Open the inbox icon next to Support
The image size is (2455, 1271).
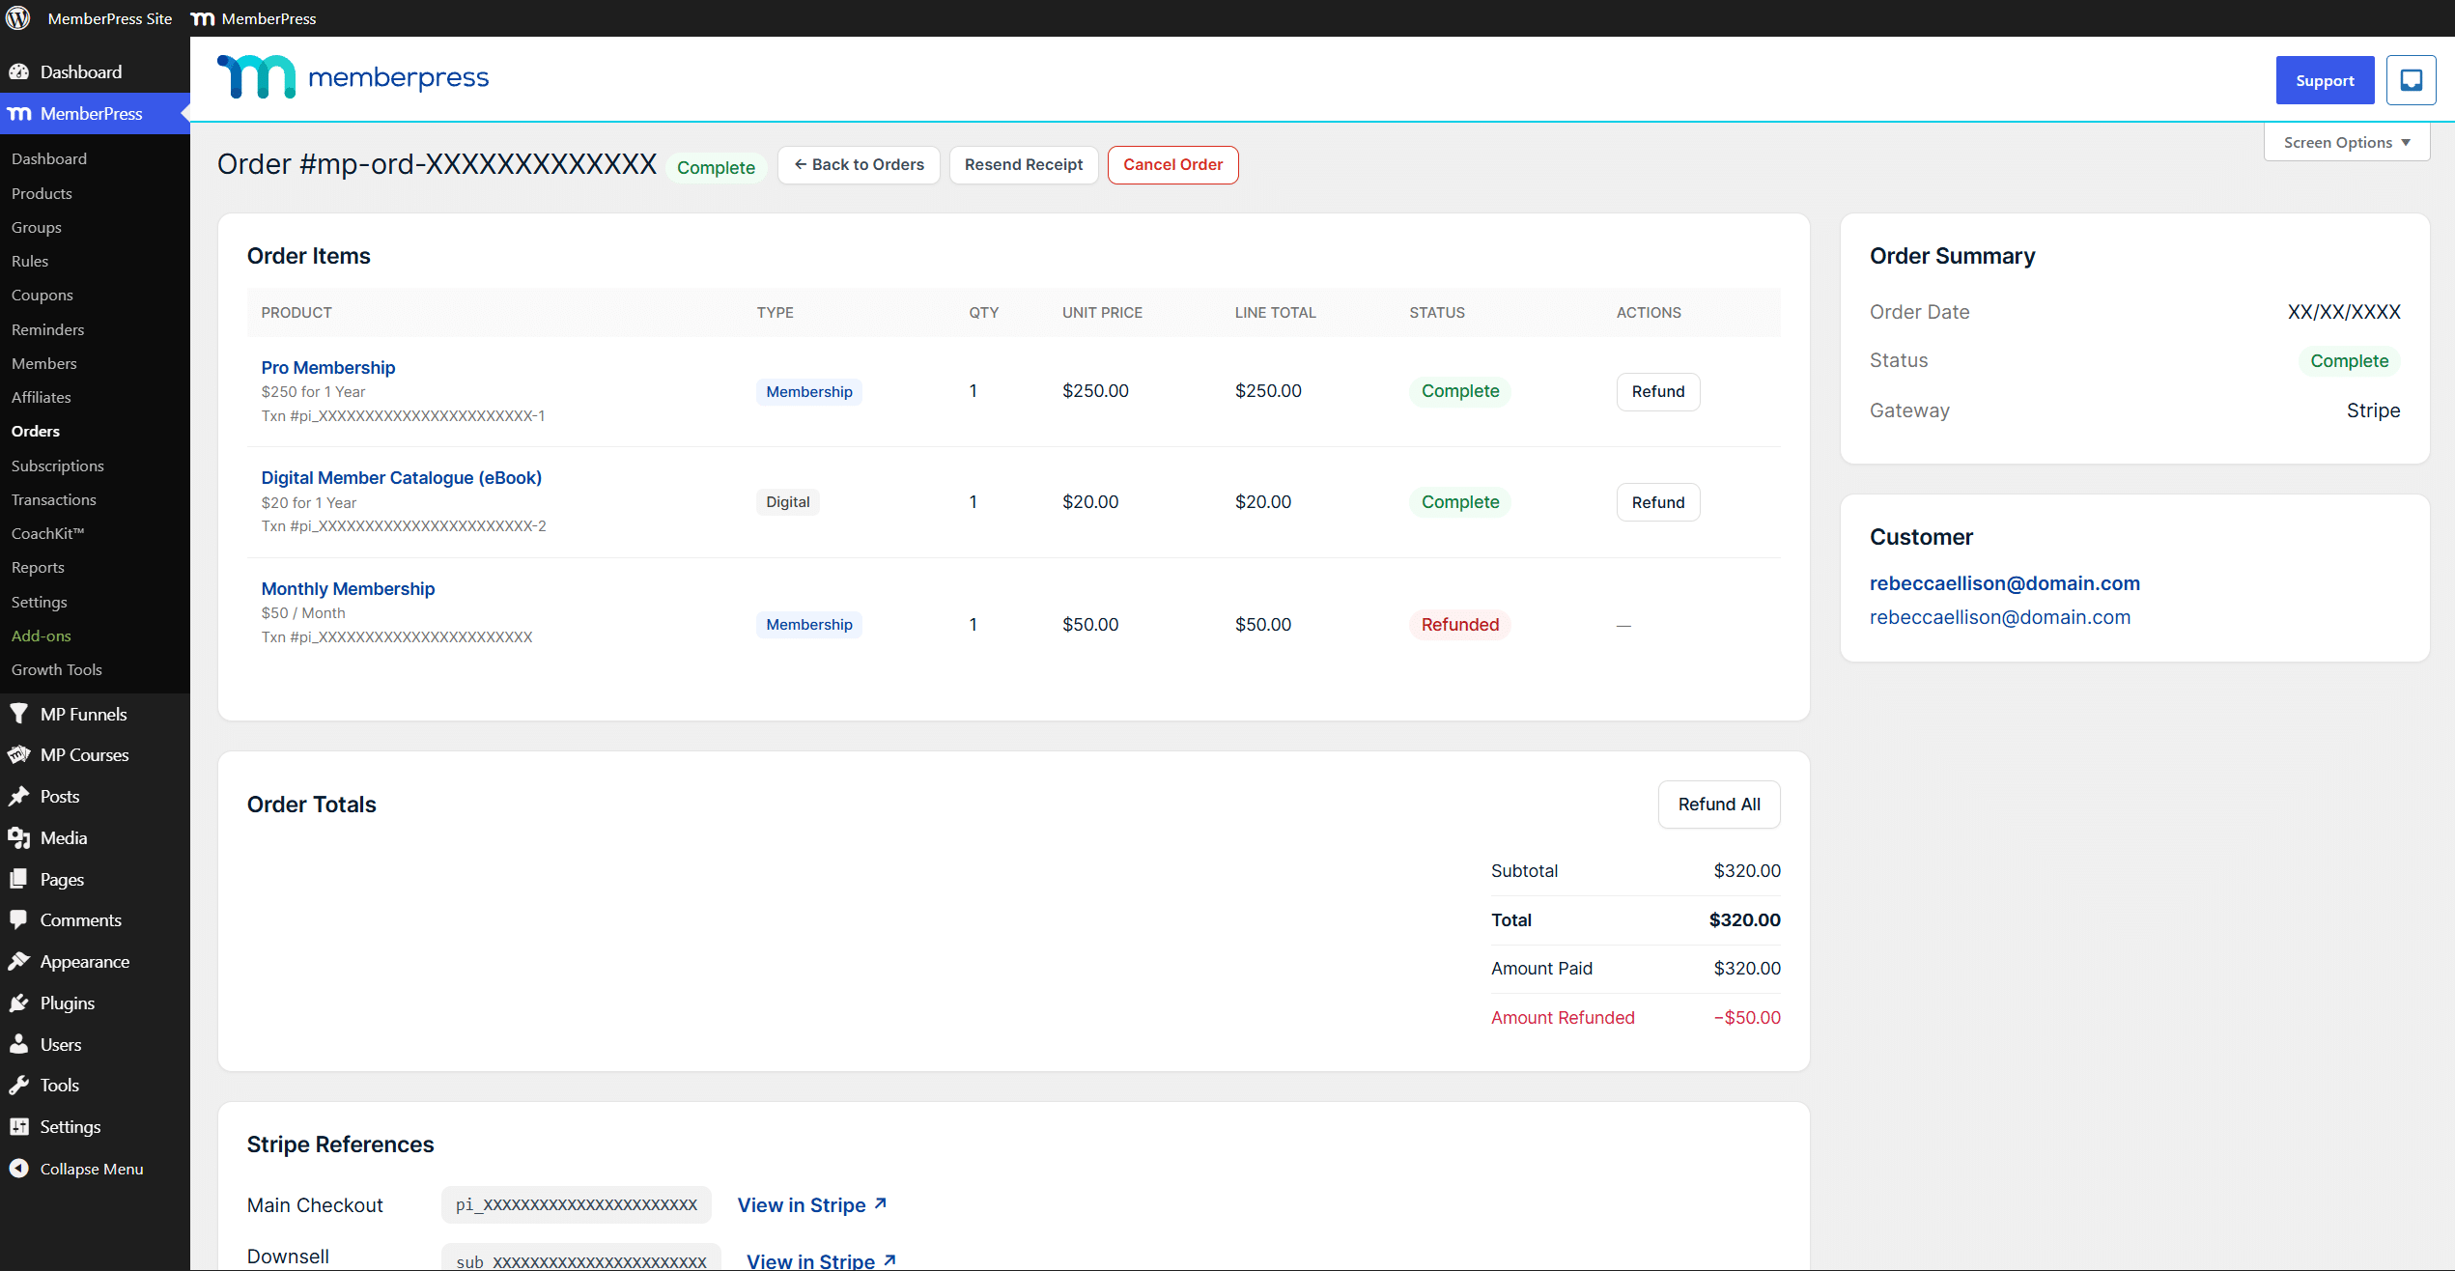coord(2411,80)
